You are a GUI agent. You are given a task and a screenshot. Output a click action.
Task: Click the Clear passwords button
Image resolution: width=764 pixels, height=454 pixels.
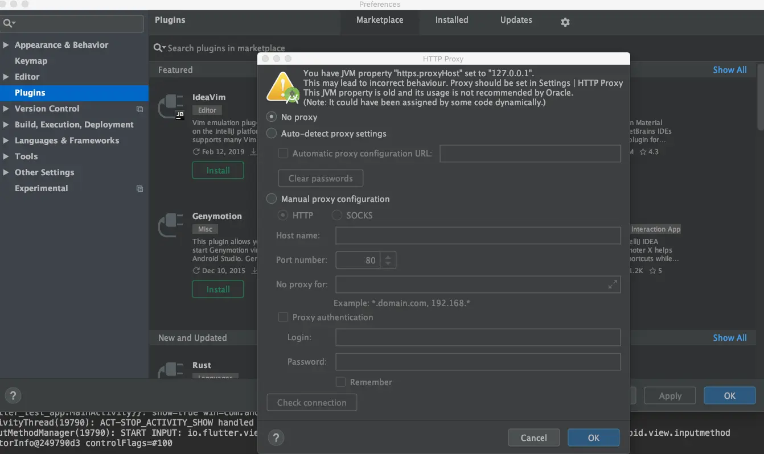pos(321,178)
